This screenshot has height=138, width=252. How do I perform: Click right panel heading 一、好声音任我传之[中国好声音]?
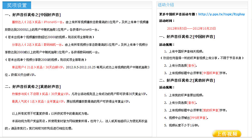pos(187,37)
